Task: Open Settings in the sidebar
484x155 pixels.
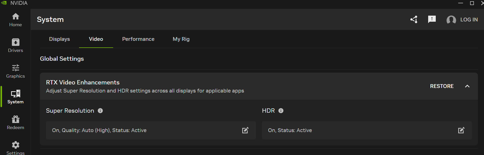Action: click(15, 148)
